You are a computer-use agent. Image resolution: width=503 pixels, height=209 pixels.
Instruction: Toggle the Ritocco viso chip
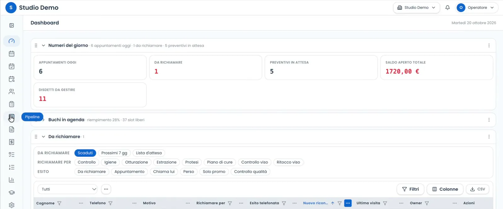pos(288,162)
